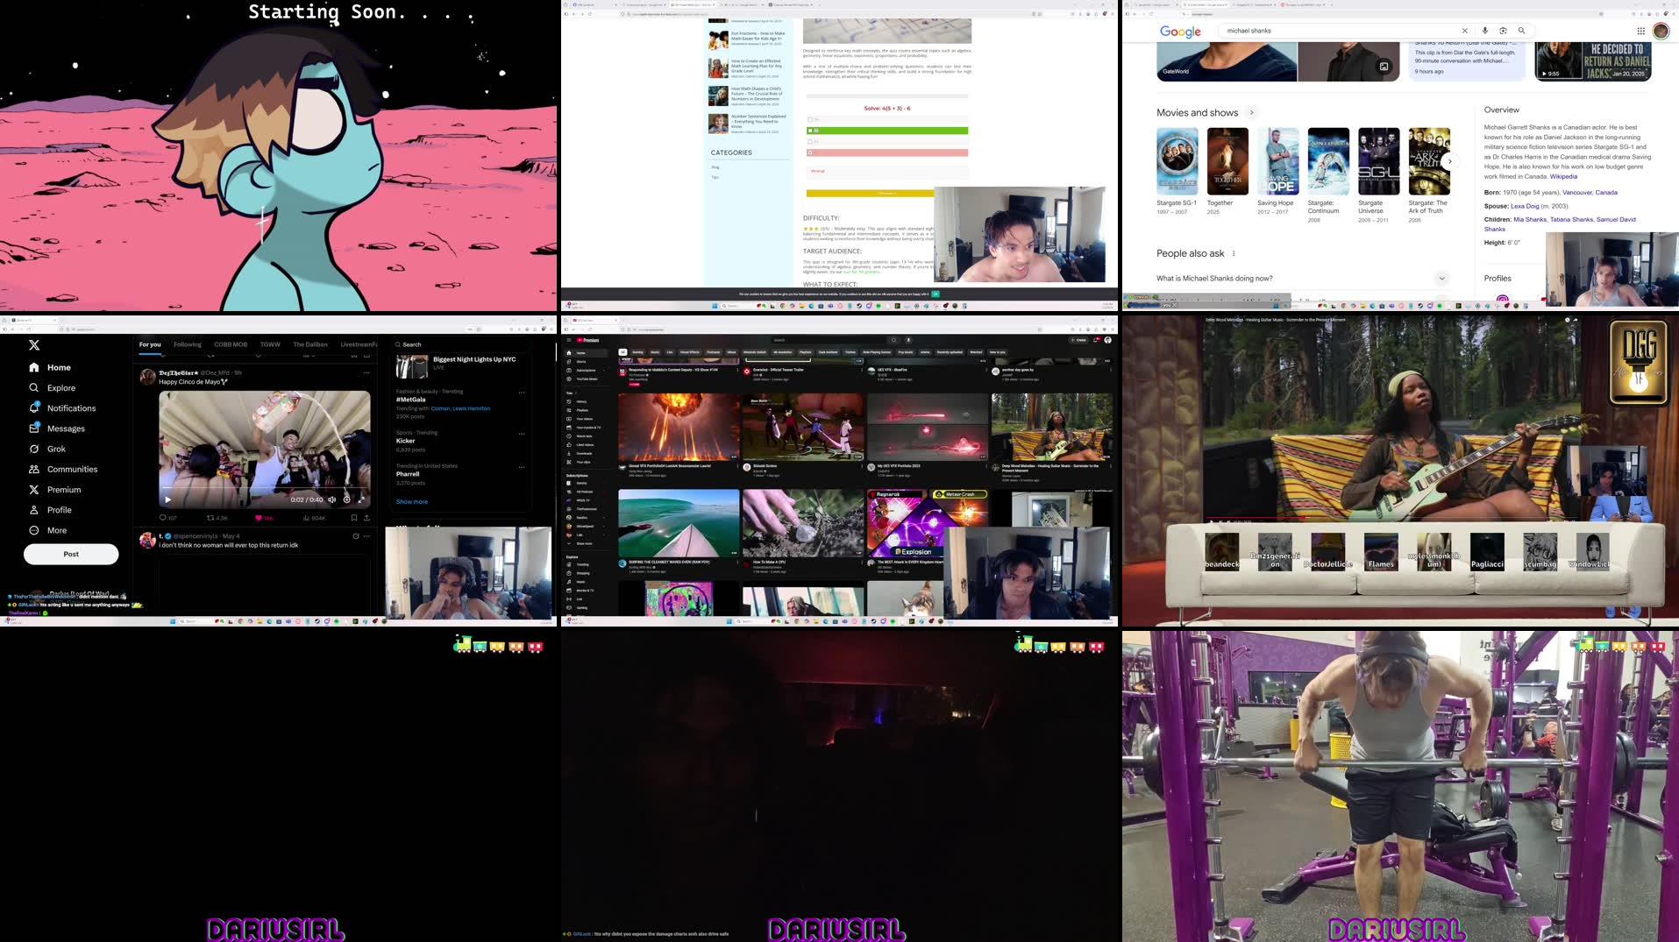This screenshot has width=1679, height=942.
Task: Click Google search input with michael shanks
Action: click(1339, 31)
